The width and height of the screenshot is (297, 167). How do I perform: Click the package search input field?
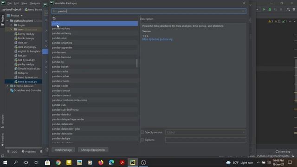click(149, 11)
